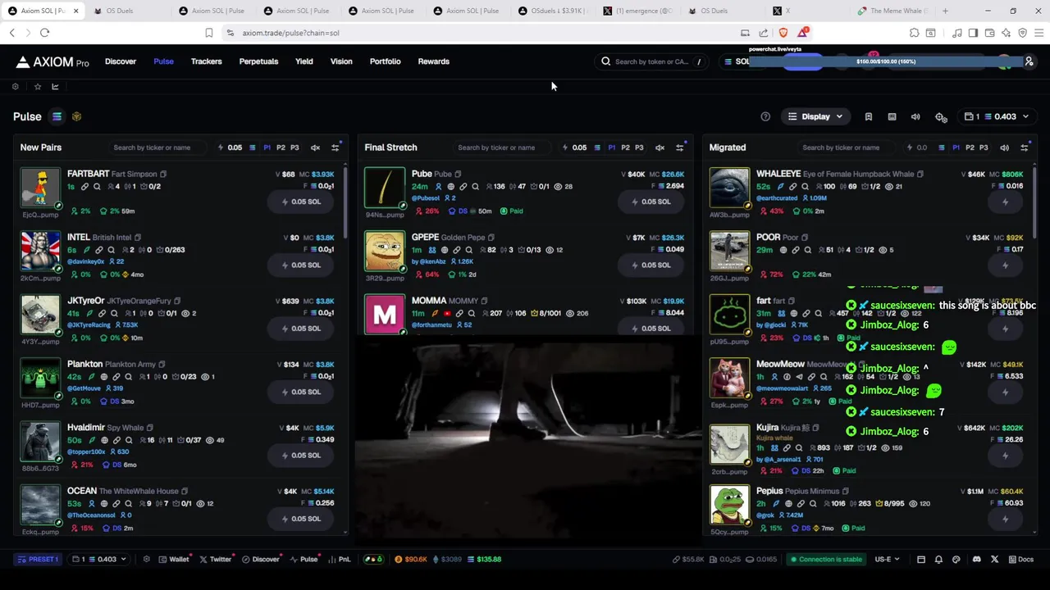Screen dimensions: 1050x590
Task: Open the Trackers tab
Action: click(207, 61)
